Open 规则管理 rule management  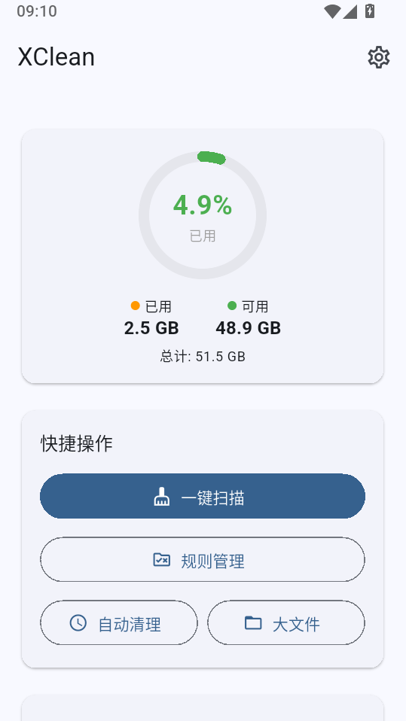[x=203, y=560]
